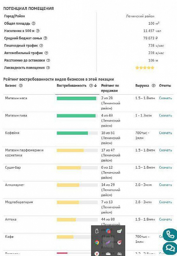
Task: Click help icon next to Бизнес header
Action: tap(21, 85)
